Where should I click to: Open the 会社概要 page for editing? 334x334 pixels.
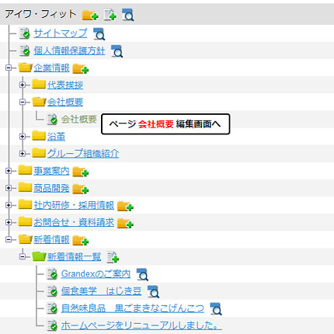(78, 120)
